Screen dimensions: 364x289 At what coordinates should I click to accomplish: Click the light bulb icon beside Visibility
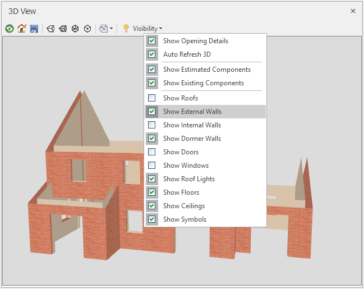126,29
